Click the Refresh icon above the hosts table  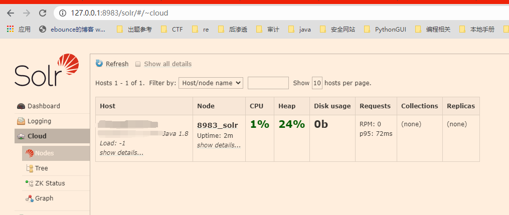tap(99, 64)
